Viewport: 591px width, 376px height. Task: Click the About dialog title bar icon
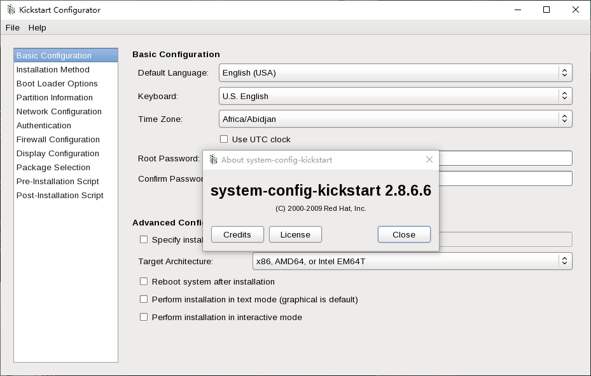(x=213, y=159)
